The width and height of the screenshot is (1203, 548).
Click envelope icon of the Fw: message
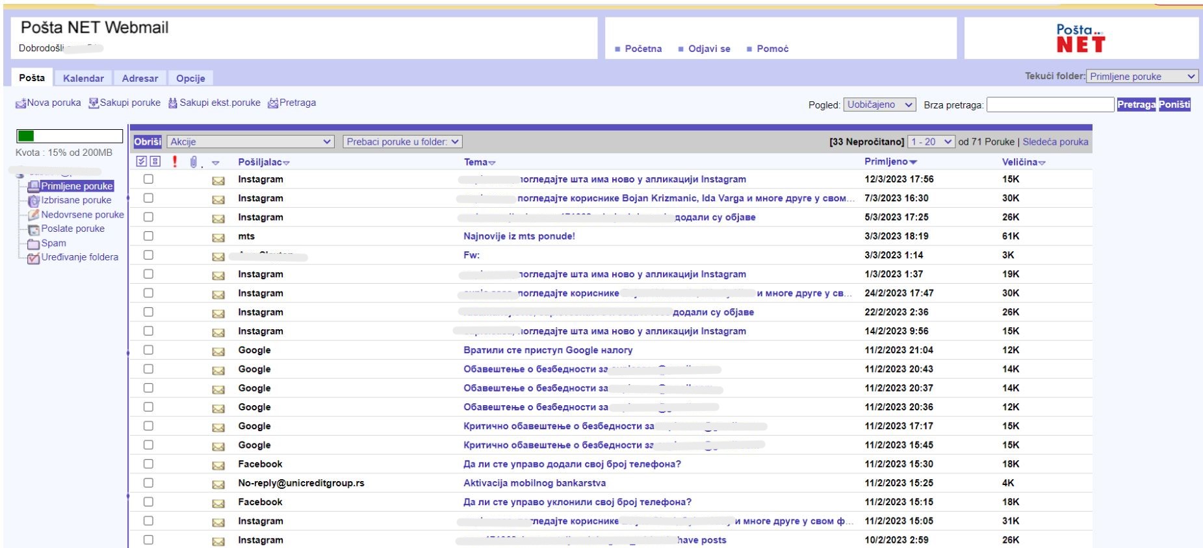click(218, 256)
